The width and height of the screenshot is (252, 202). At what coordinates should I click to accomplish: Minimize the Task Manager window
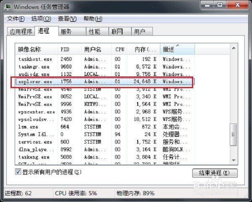click(207, 5)
